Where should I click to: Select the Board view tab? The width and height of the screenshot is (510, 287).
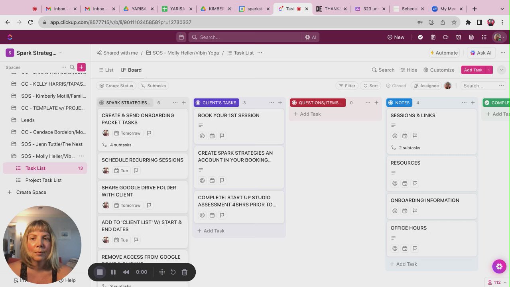(131, 70)
